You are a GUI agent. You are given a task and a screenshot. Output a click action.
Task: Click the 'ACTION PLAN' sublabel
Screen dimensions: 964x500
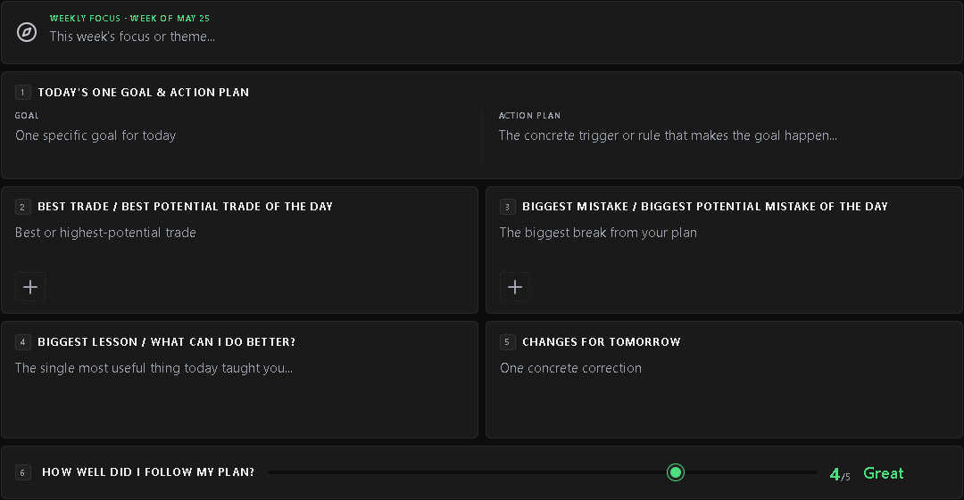[x=529, y=116]
